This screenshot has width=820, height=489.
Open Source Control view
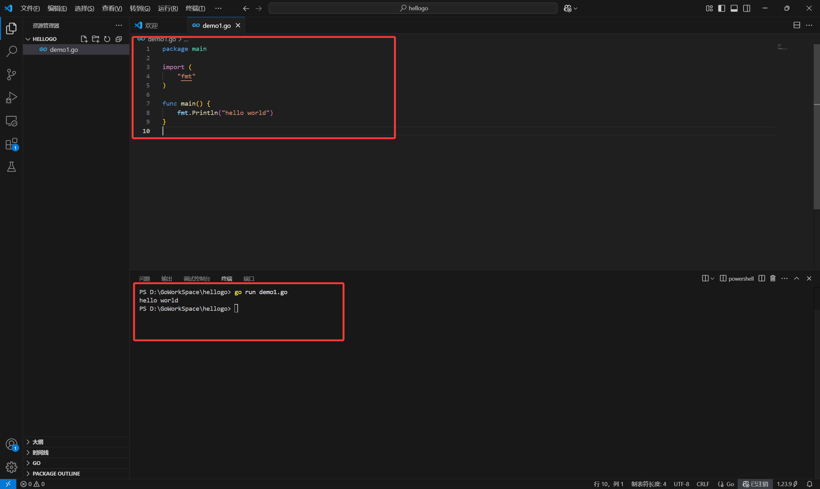coord(12,75)
